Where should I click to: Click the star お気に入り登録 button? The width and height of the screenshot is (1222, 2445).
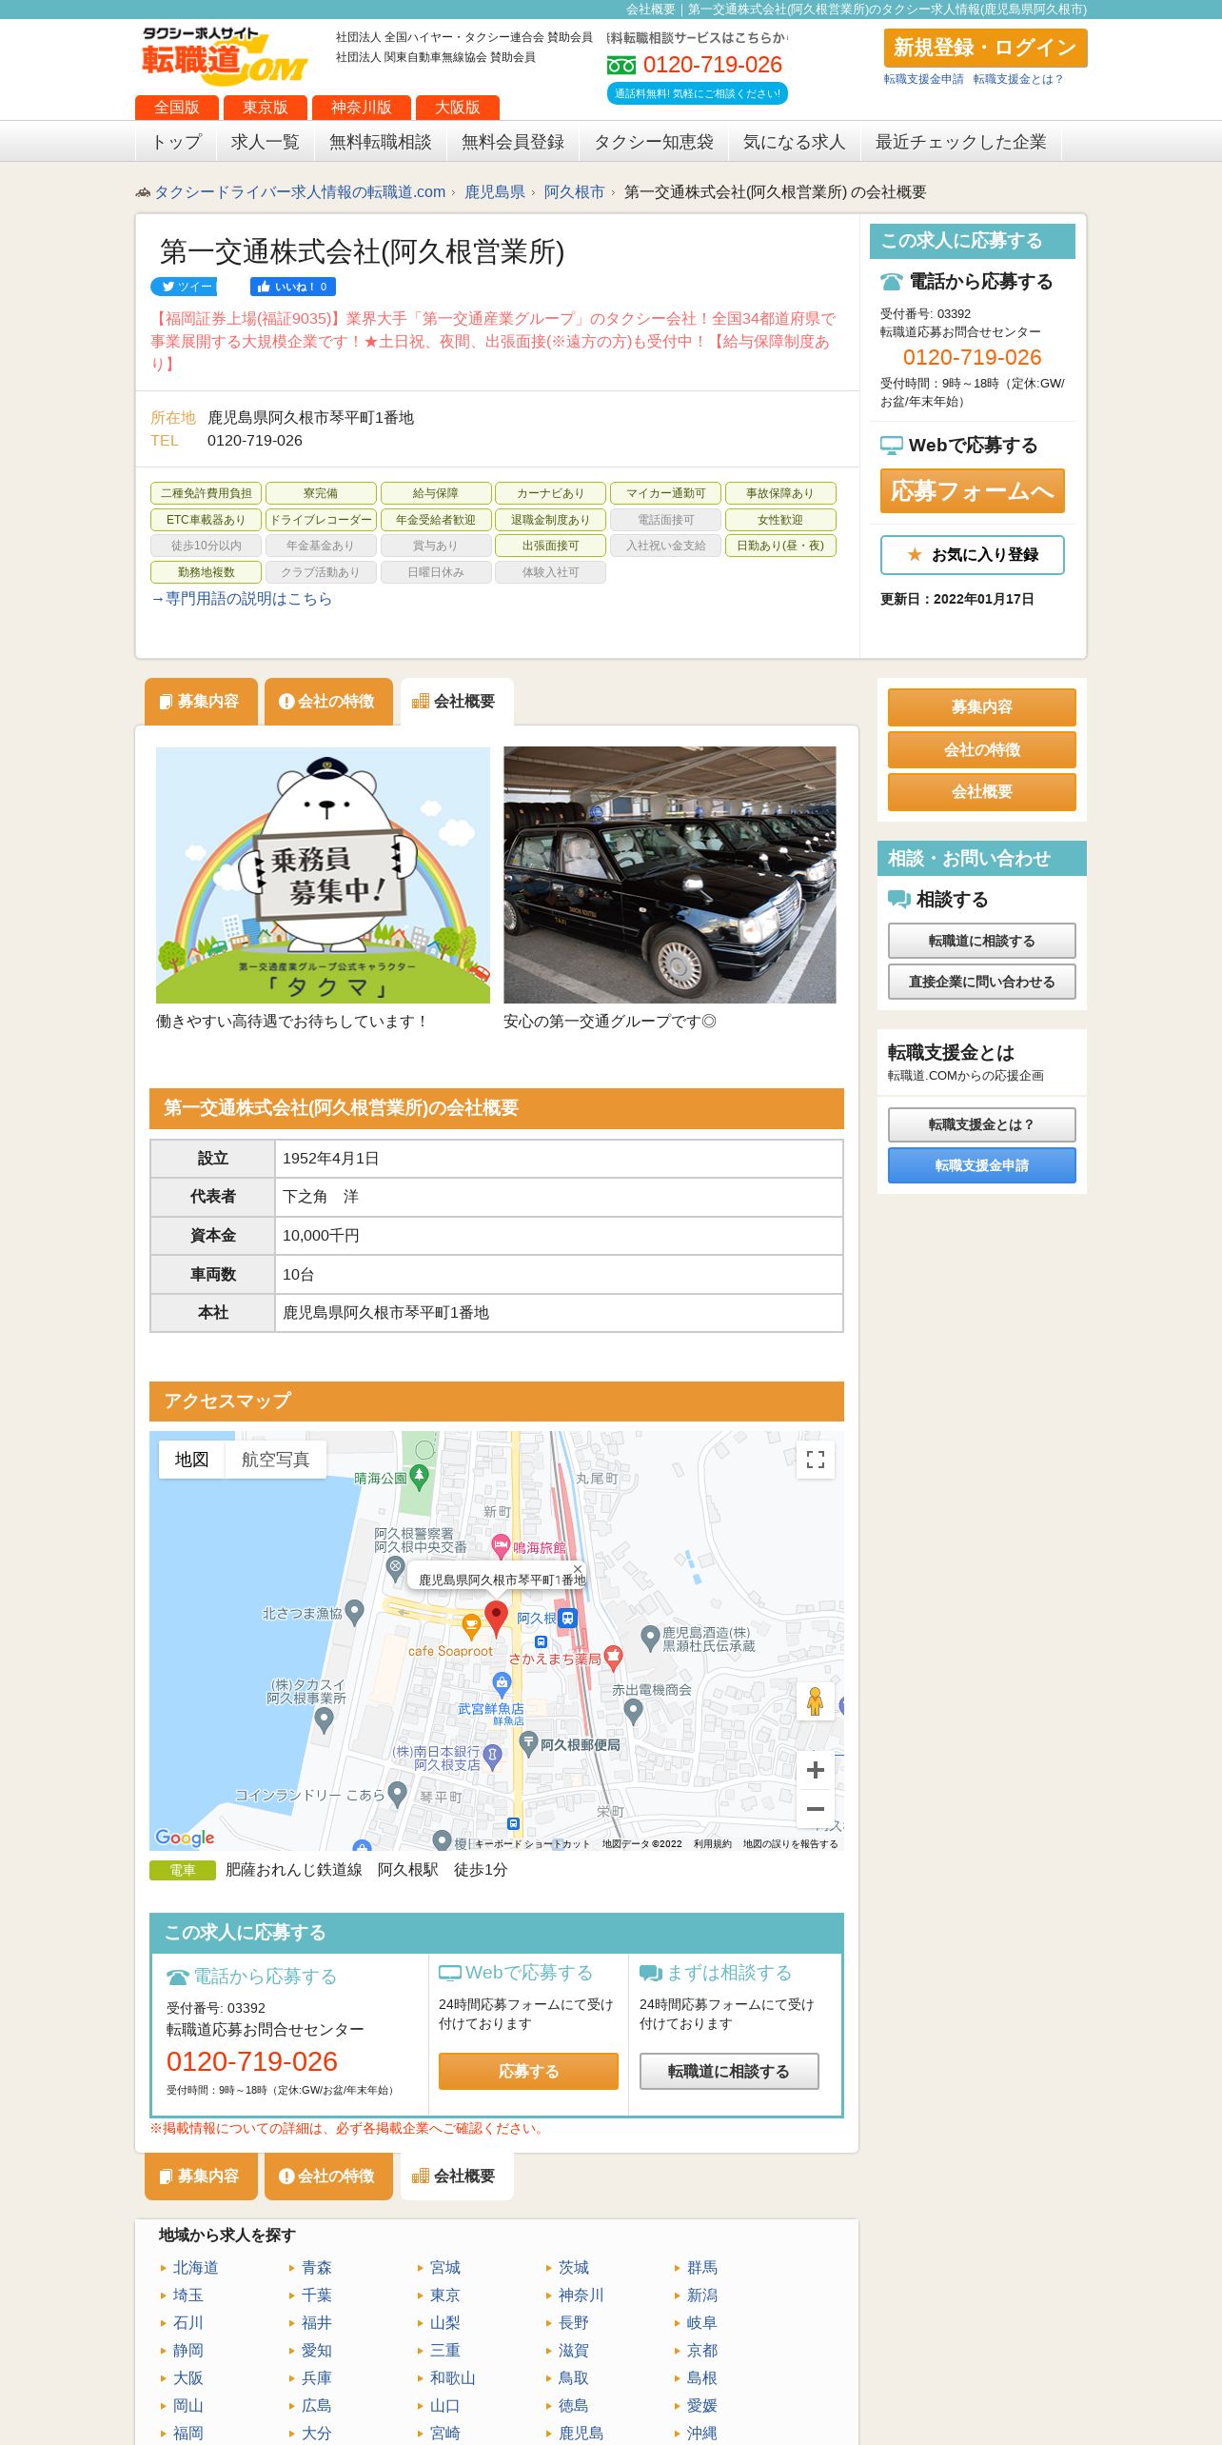972,555
